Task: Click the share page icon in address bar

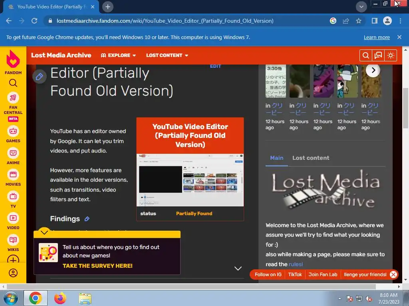Action: (x=346, y=21)
